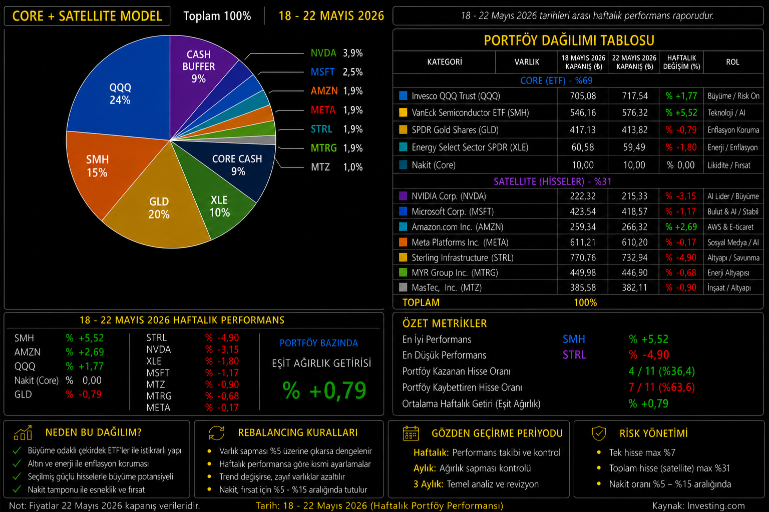
Task: Click the MSFT label in the pie legend
Action: pyautogui.click(x=322, y=72)
